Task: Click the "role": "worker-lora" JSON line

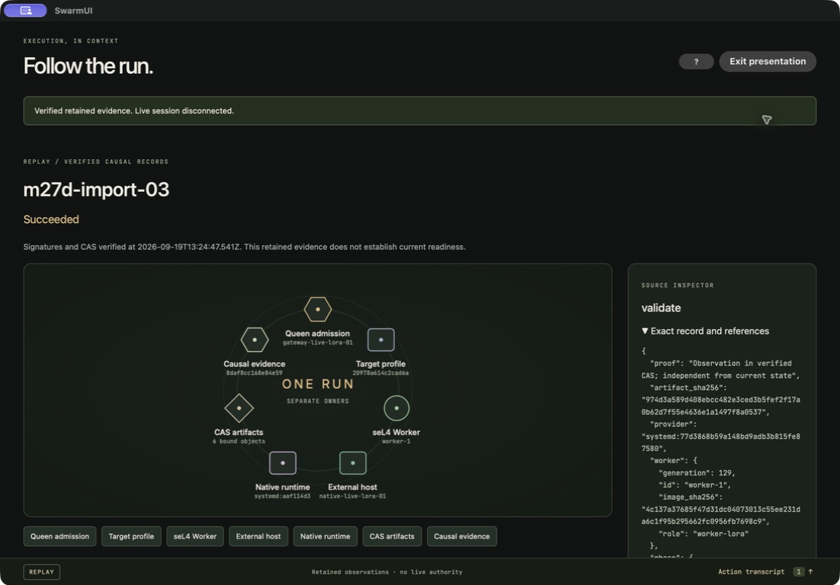Action: [x=704, y=534]
